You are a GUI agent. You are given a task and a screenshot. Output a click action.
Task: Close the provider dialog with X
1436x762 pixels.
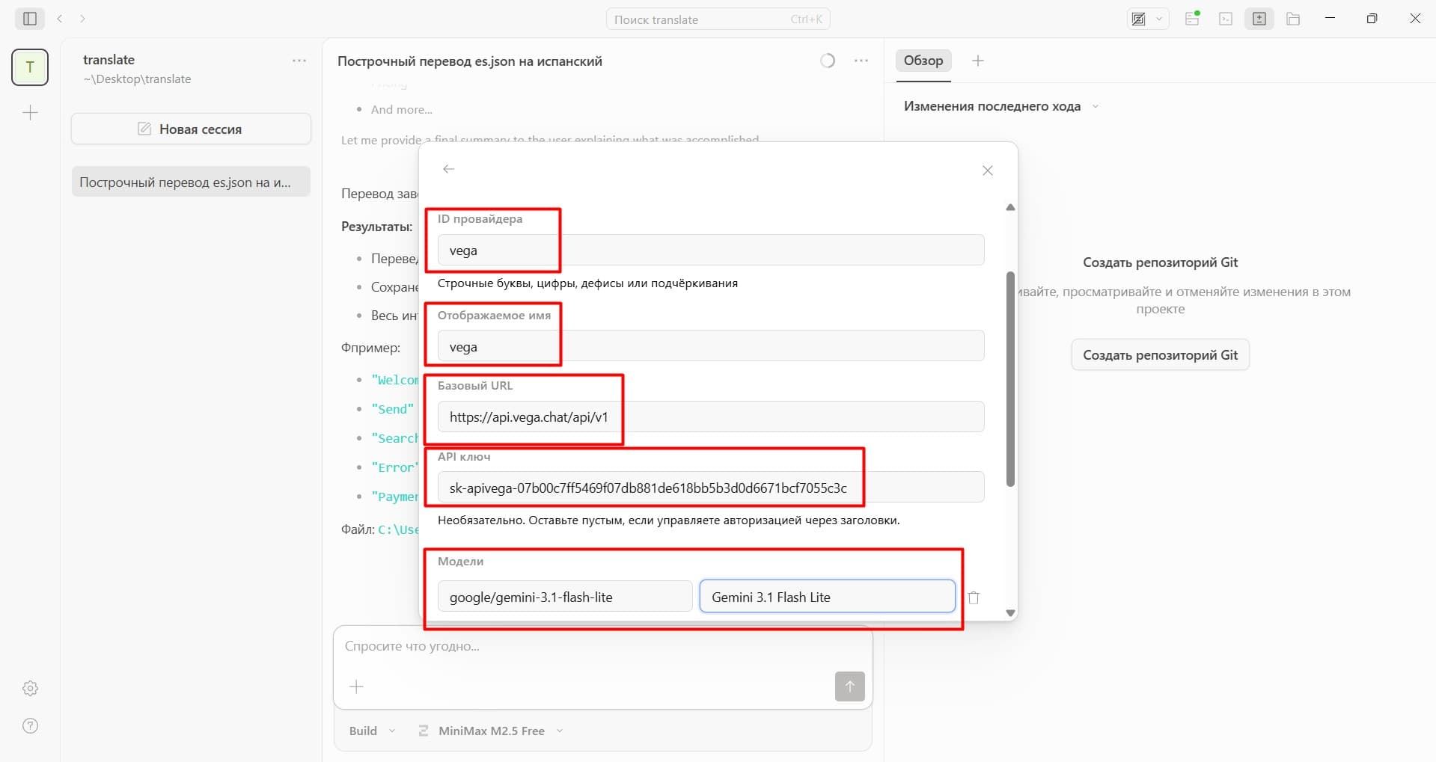[988, 170]
